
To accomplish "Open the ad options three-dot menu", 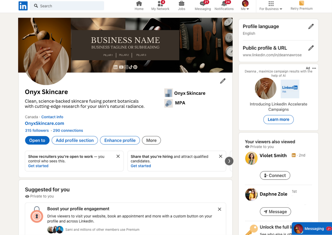I will tap(314, 68).
